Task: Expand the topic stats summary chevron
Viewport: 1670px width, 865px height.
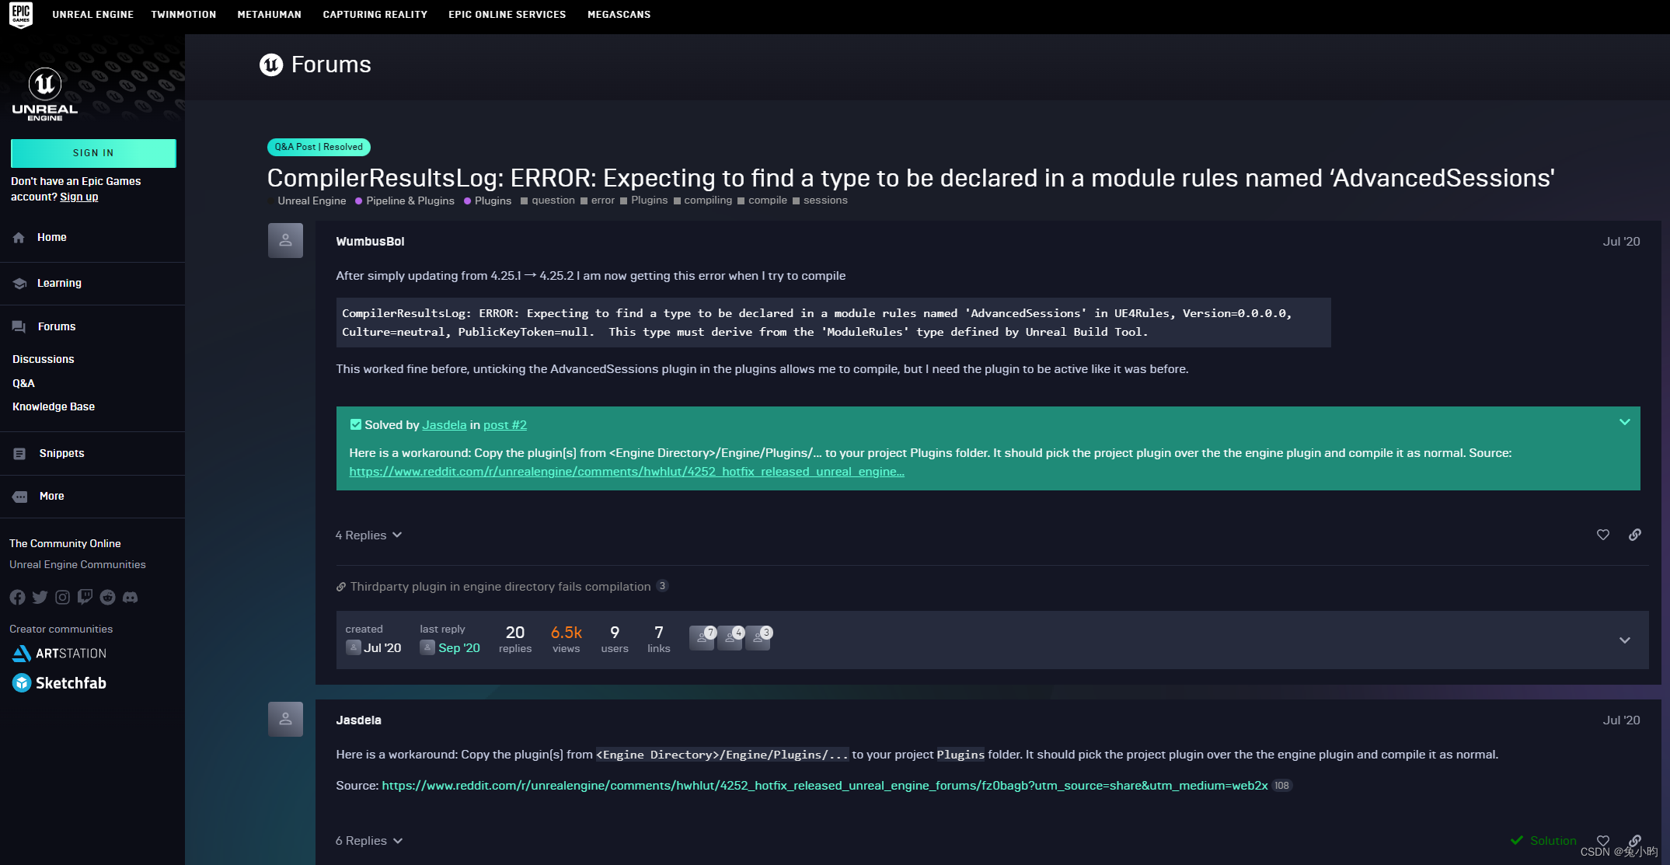Action: pyautogui.click(x=1624, y=640)
